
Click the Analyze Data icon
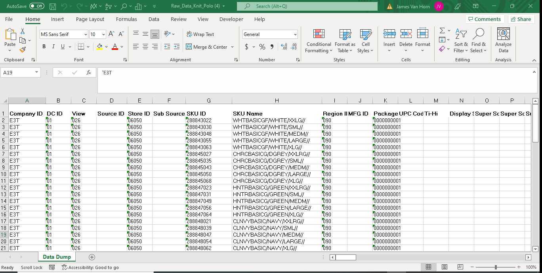click(503, 41)
